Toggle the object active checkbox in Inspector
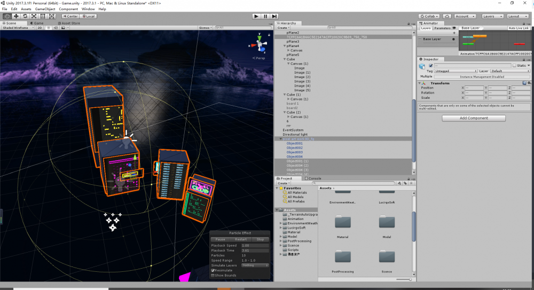This screenshot has height=290, width=534. pyautogui.click(x=431, y=66)
